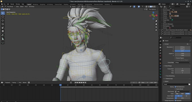
Task: Open the Scene properties tab
Action: 160,53
